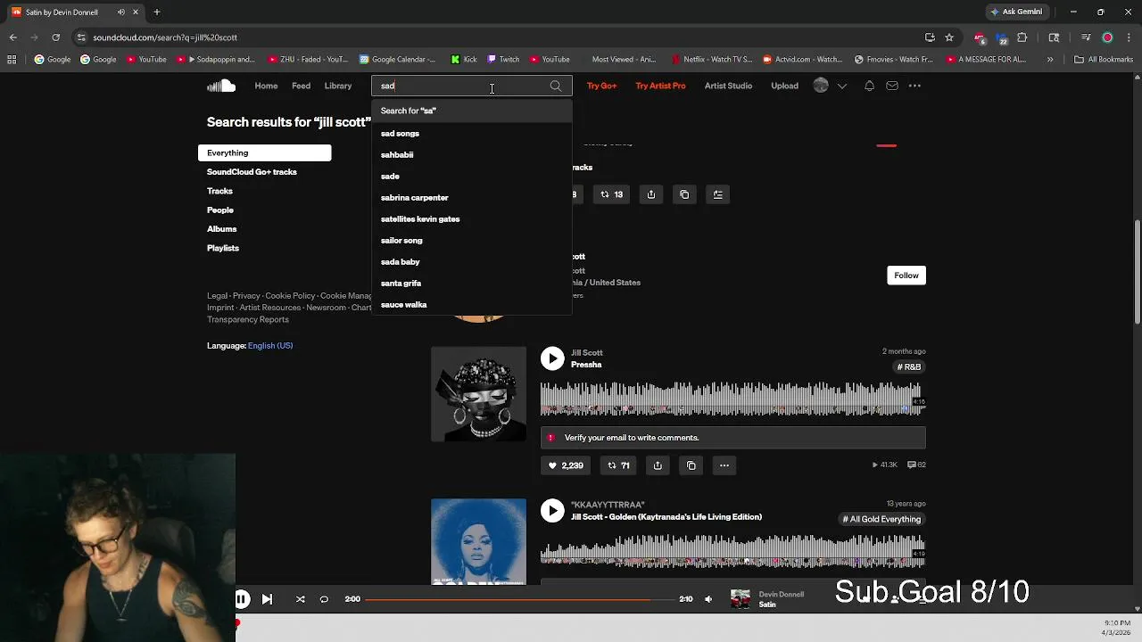Screen dimensions: 1142x642
Task: Share the Pressha track
Action: point(658,465)
